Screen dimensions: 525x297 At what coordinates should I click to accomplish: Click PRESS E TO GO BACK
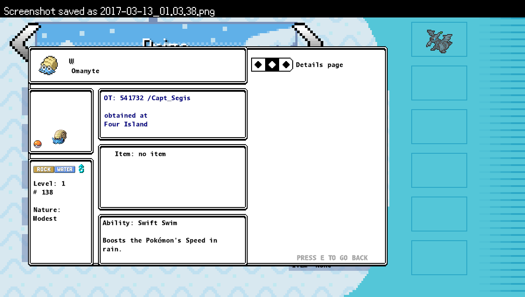pyautogui.click(x=332, y=258)
